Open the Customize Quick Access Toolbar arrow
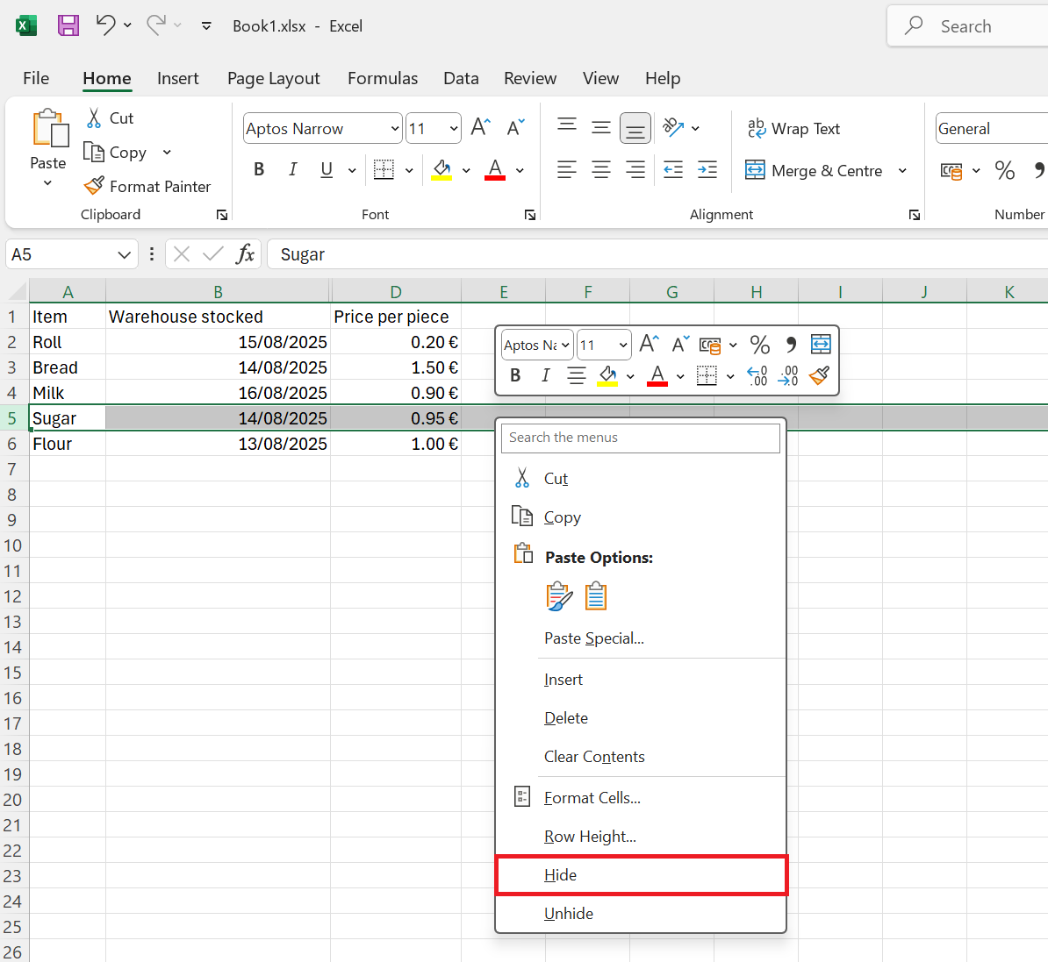 point(206,26)
